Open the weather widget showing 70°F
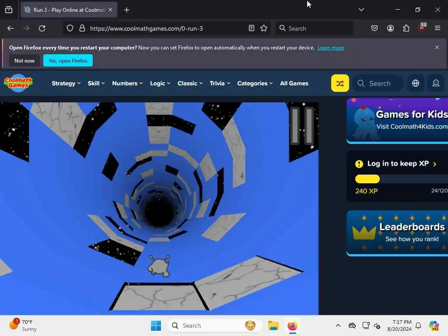 [23, 325]
